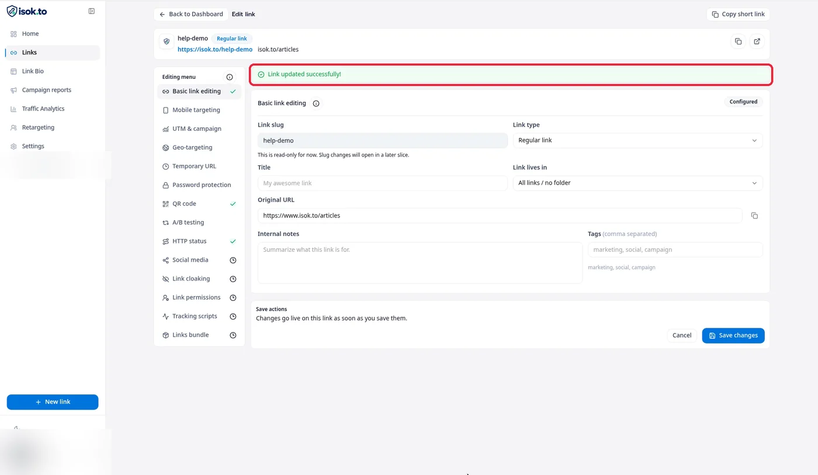
Task: Show info next to Editing menu
Action: click(230, 77)
